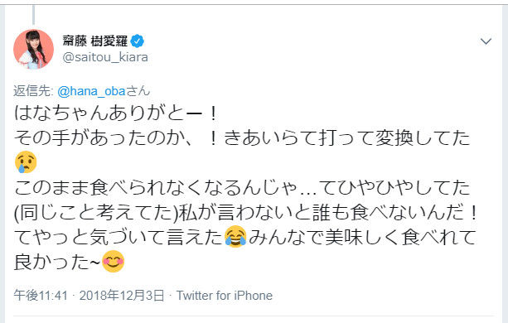The height and width of the screenshot is (323, 508).
Task: Click the 2018年12月3日 date
Action: point(122,295)
